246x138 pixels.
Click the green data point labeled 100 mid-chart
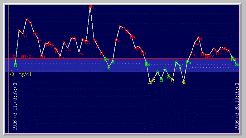pos(146,63)
